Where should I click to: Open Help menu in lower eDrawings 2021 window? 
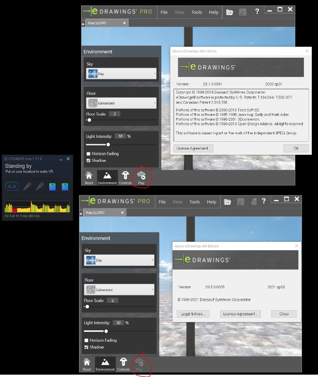211,202
